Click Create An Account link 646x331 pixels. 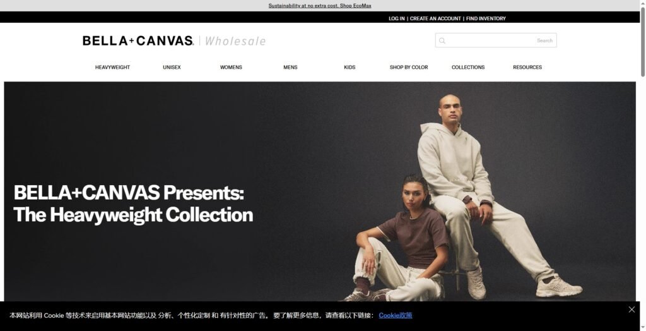pyautogui.click(x=435, y=18)
